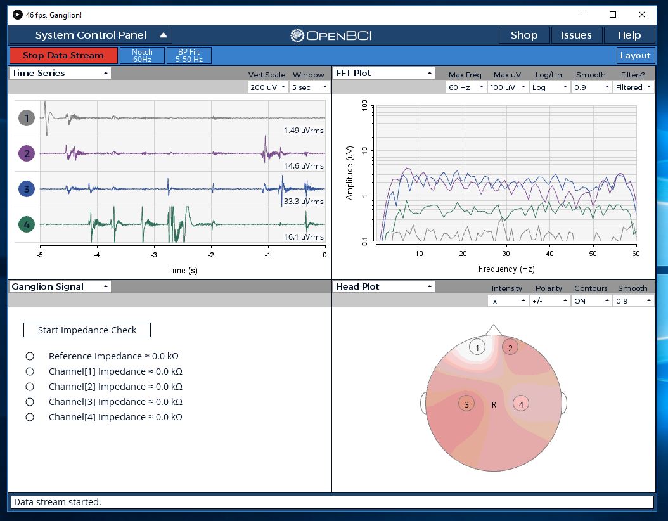The image size is (668, 521).
Task: Click electrode 3 on the head plot
Action: 466,404
